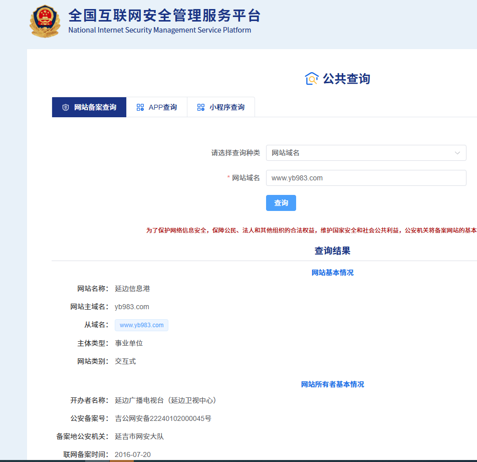Click the site category value 交互式

point(125,361)
